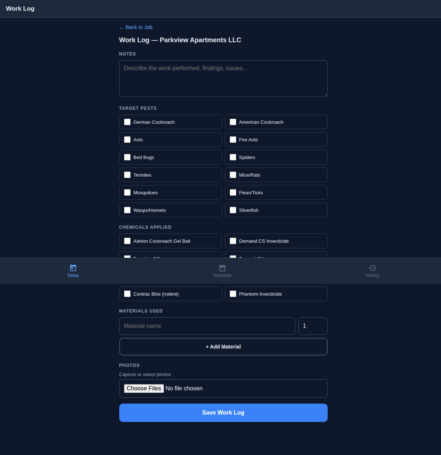The height and width of the screenshot is (455, 441).
Task: Check the Bed Bugs checkbox
Action: pyautogui.click(x=127, y=157)
